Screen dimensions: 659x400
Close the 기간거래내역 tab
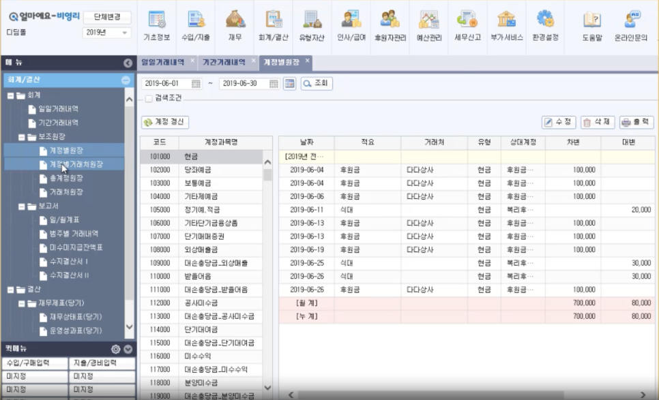pos(253,61)
